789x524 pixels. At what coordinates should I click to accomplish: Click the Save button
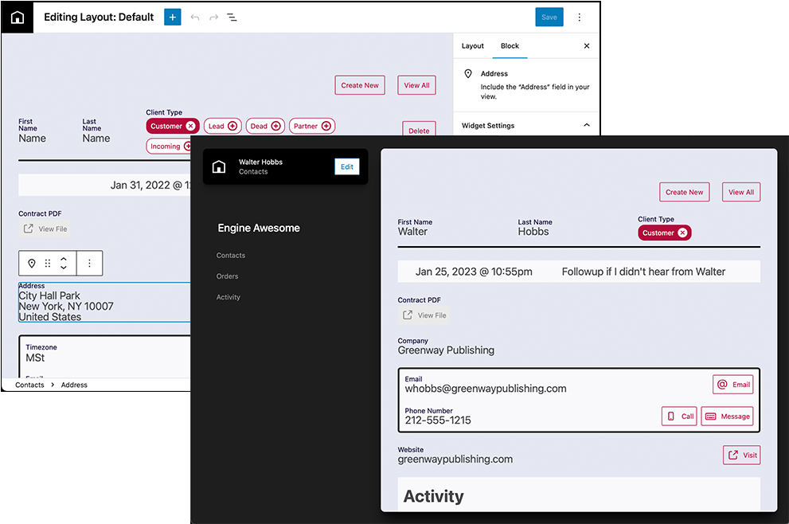(x=549, y=16)
